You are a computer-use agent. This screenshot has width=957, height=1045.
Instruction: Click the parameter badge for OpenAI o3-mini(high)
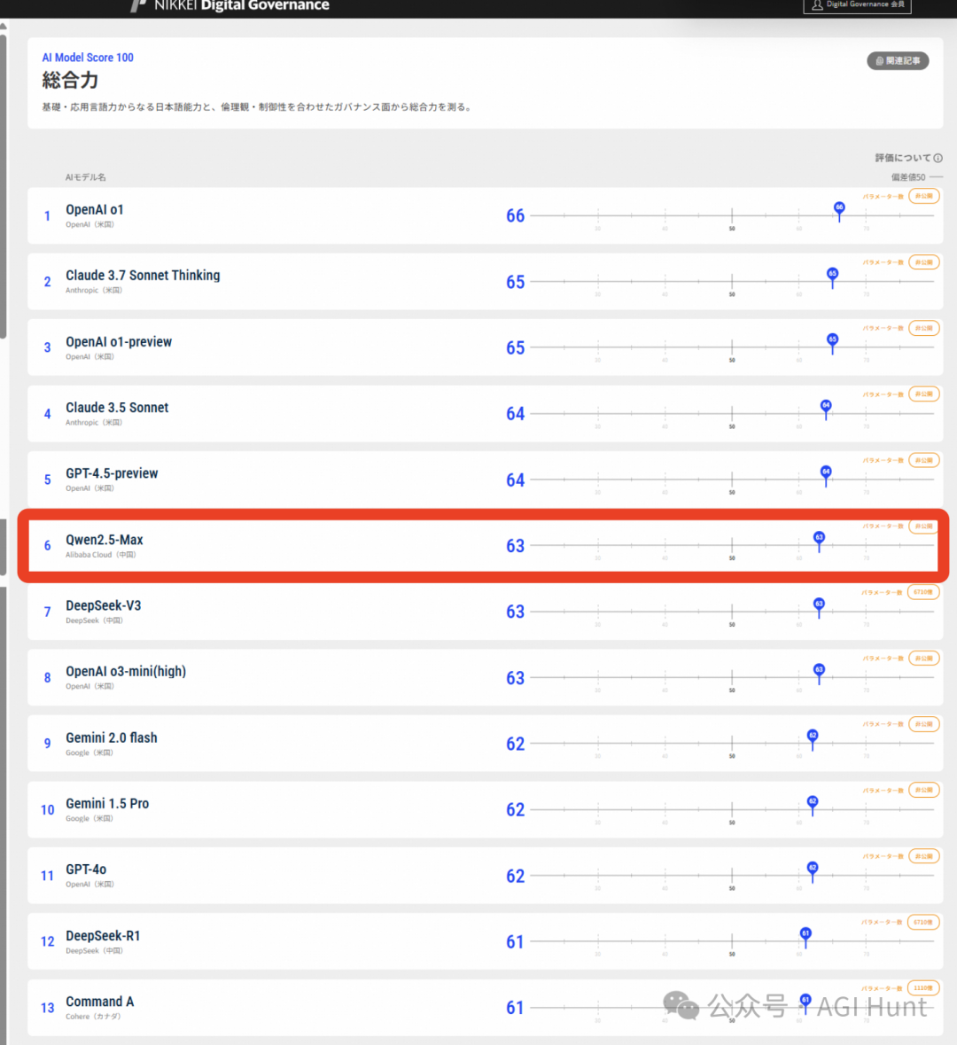pyautogui.click(x=923, y=658)
